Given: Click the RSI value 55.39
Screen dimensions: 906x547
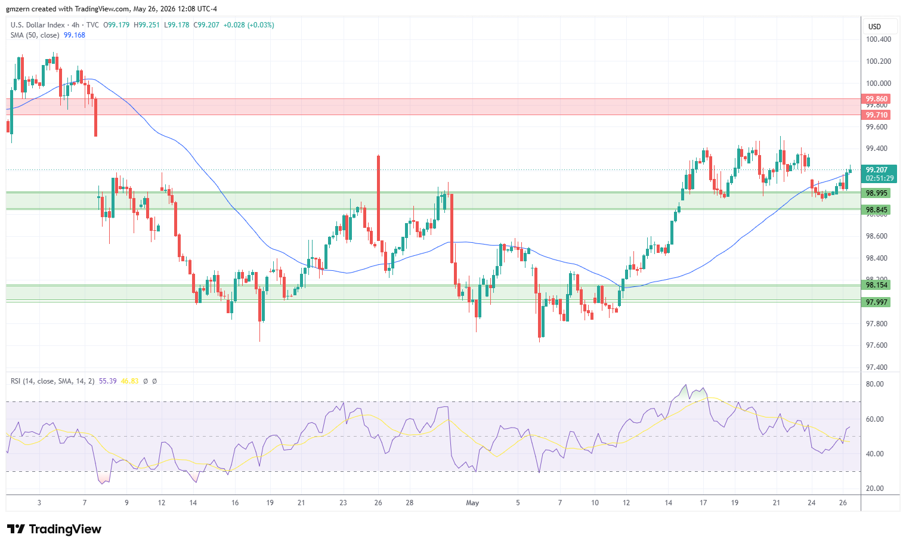Looking at the screenshot, I should click(x=108, y=381).
